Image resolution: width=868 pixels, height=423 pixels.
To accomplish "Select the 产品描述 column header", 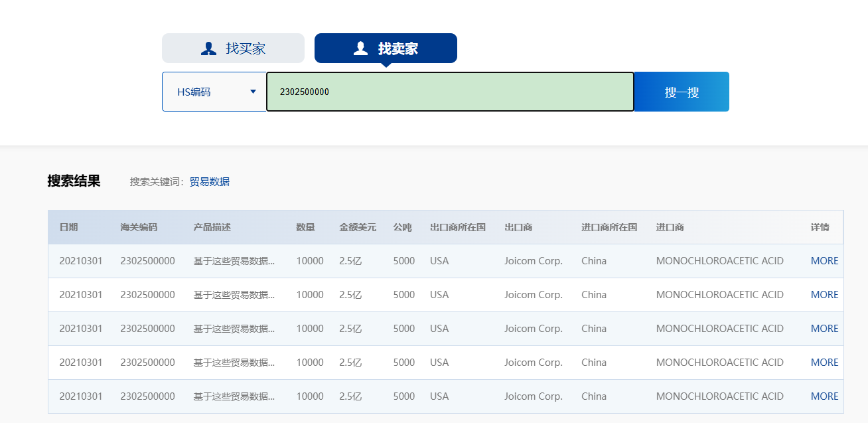I will click(x=212, y=226).
